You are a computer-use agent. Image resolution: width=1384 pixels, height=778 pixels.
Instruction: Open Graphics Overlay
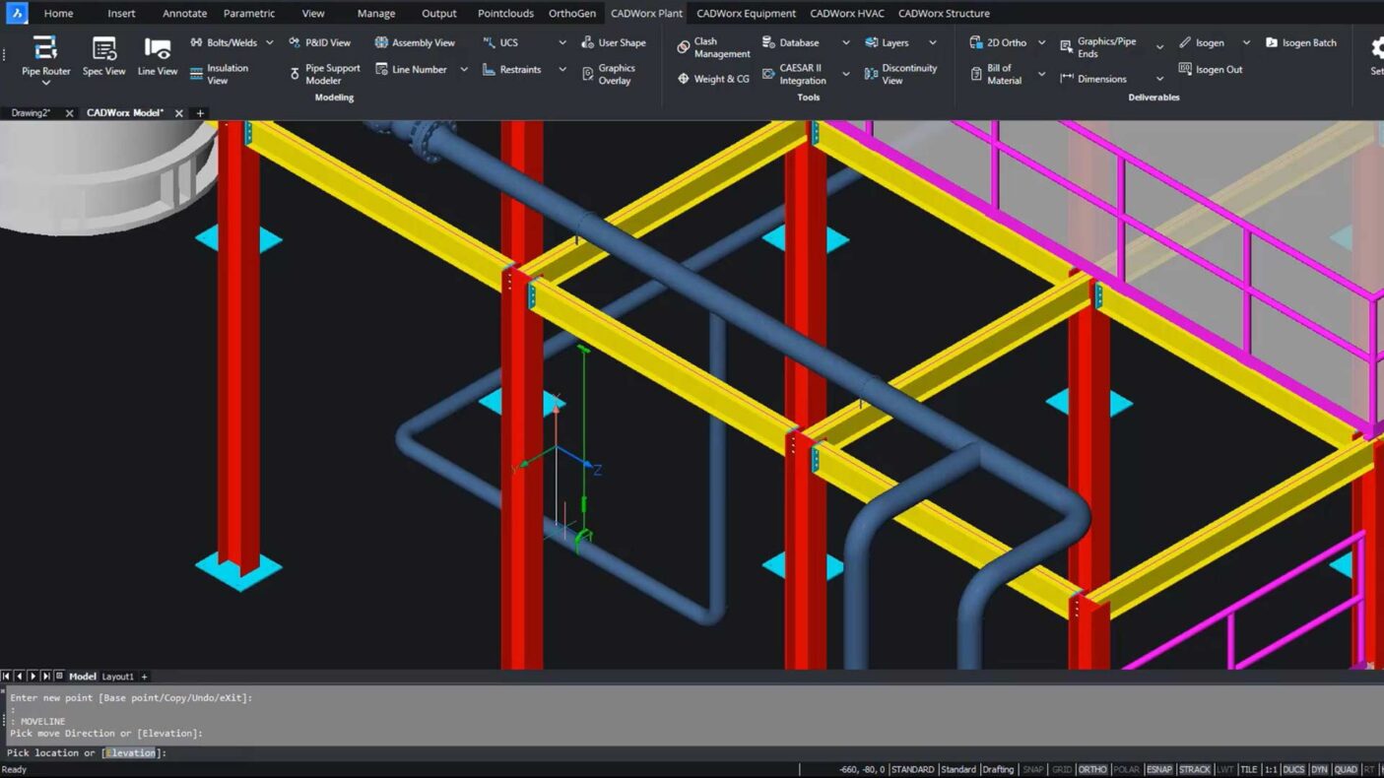click(x=609, y=74)
